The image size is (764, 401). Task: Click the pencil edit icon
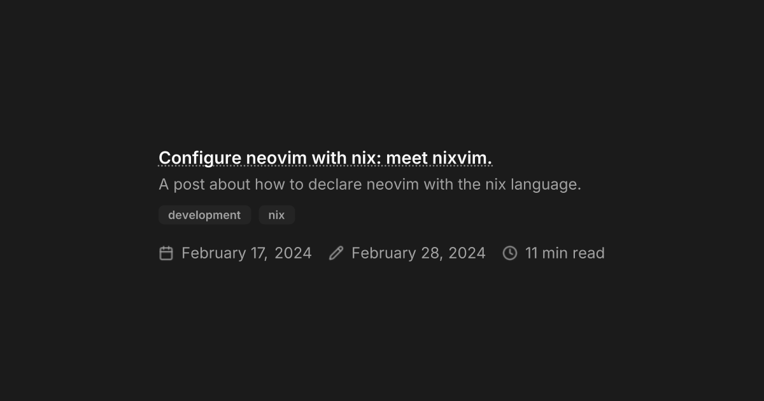(336, 253)
